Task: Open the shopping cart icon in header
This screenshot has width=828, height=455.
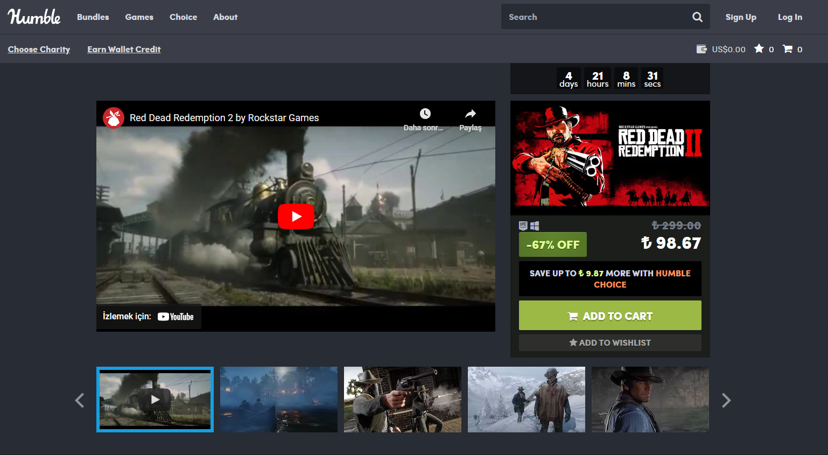Action: point(788,49)
